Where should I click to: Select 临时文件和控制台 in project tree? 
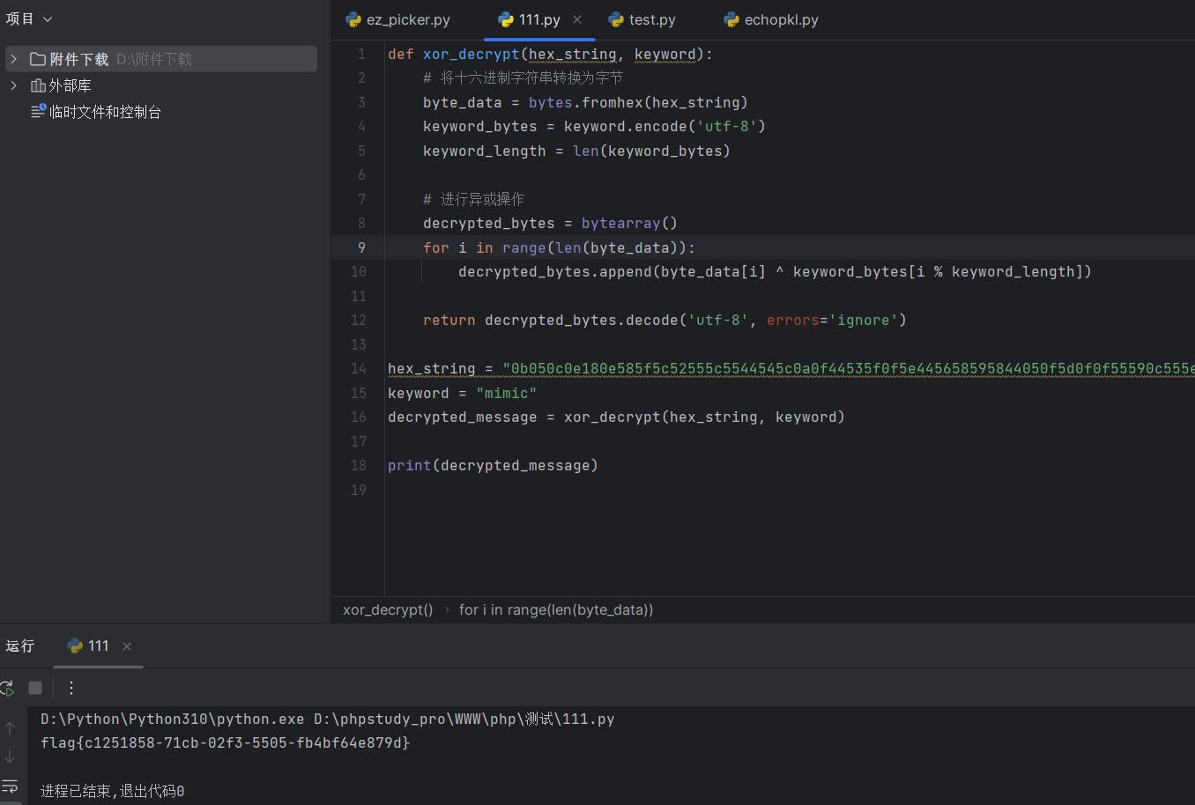105,112
